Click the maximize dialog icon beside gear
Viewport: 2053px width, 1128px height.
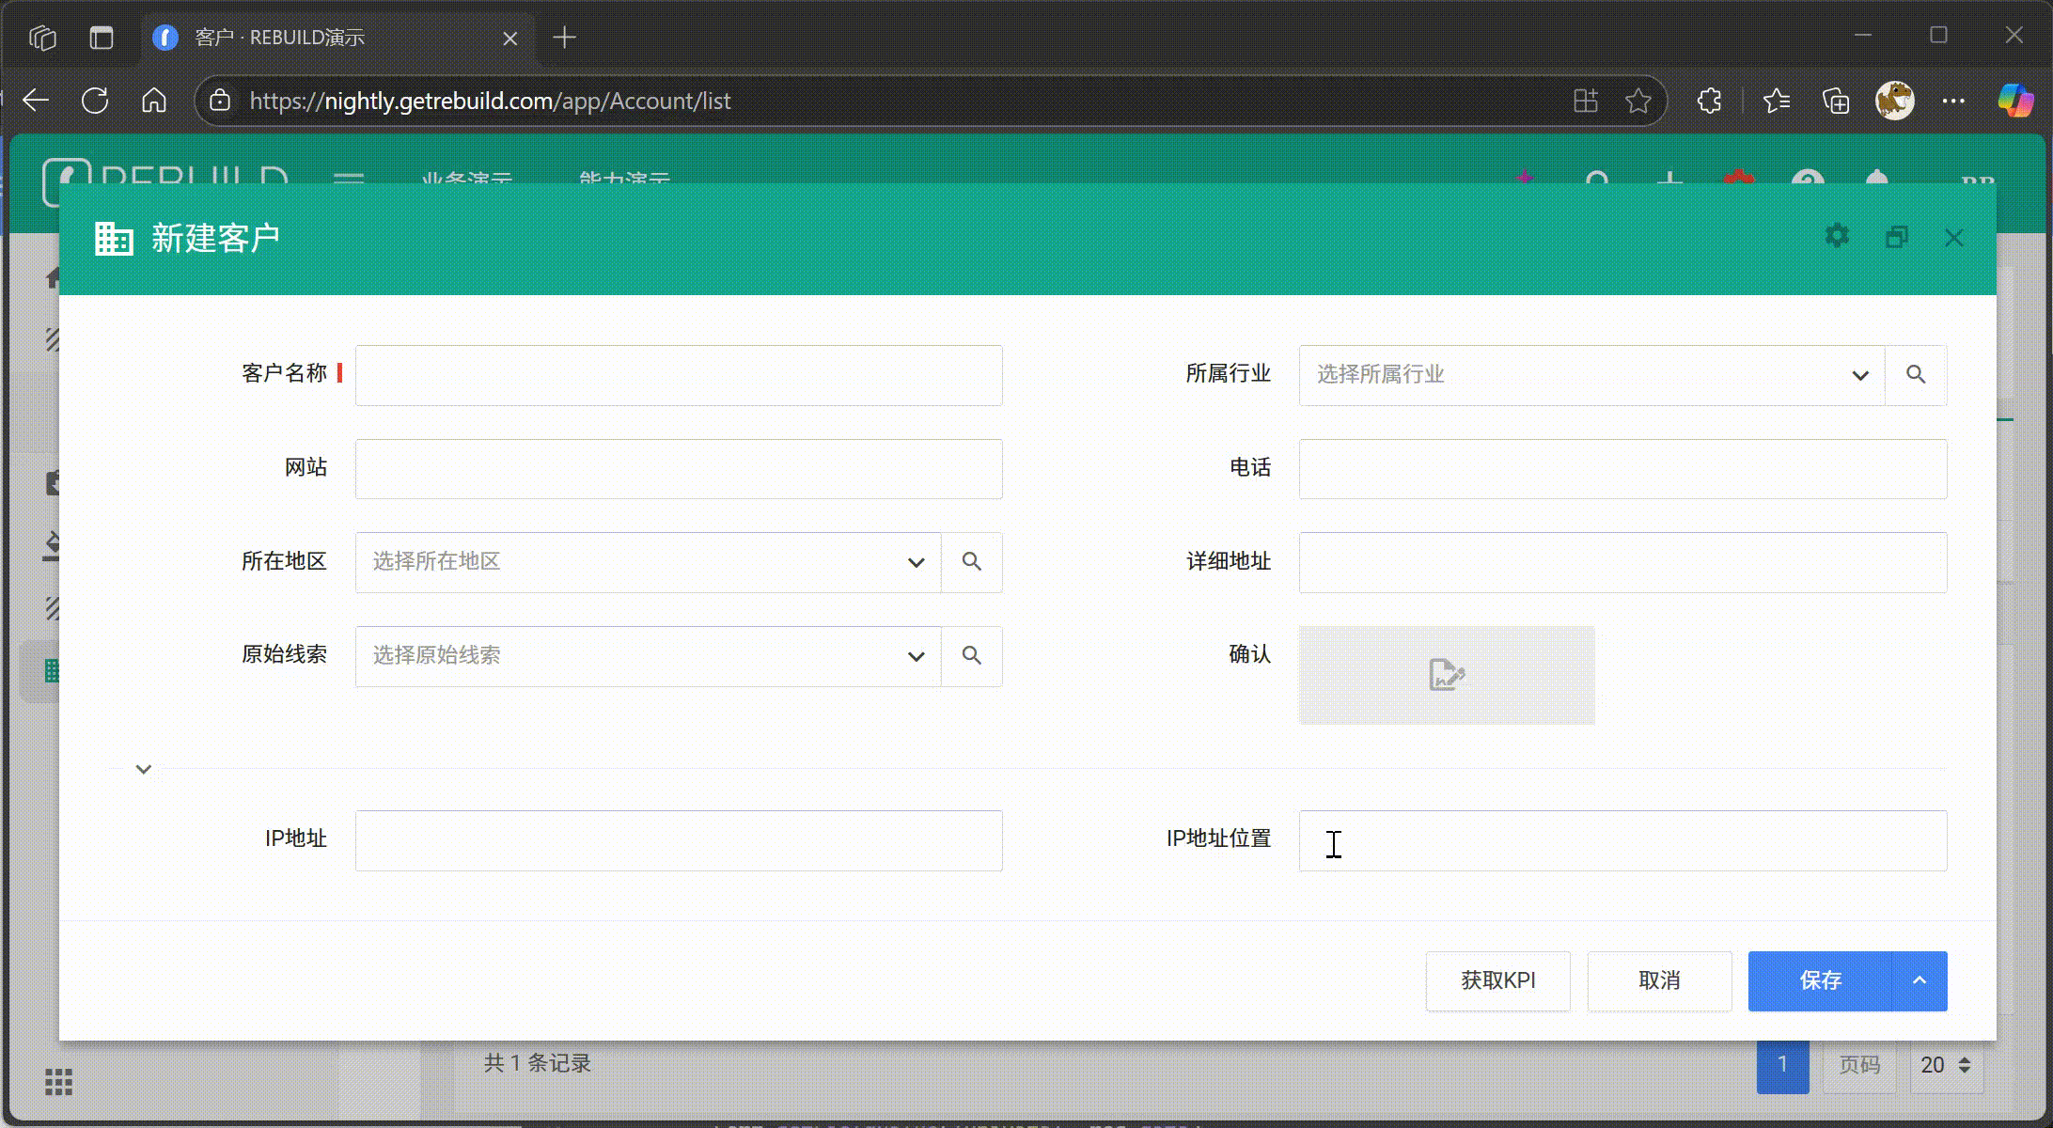pos(1897,238)
